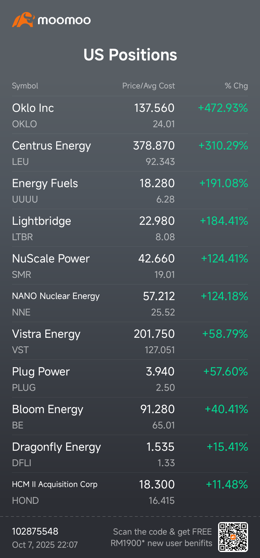Click the moomoo bull logo icon

(x=23, y=20)
